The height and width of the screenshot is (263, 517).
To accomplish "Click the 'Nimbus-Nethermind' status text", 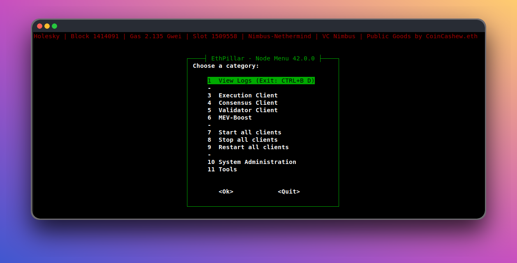I will coord(280,36).
